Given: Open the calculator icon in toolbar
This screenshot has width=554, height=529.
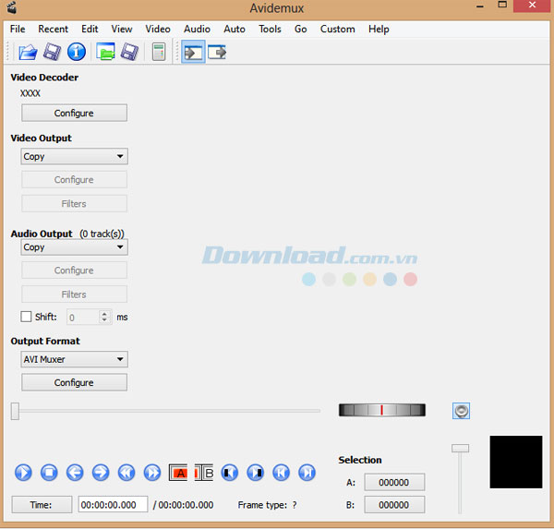Looking at the screenshot, I should (158, 52).
